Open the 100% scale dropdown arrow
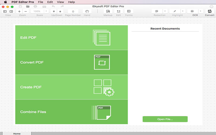 click(46, 11)
